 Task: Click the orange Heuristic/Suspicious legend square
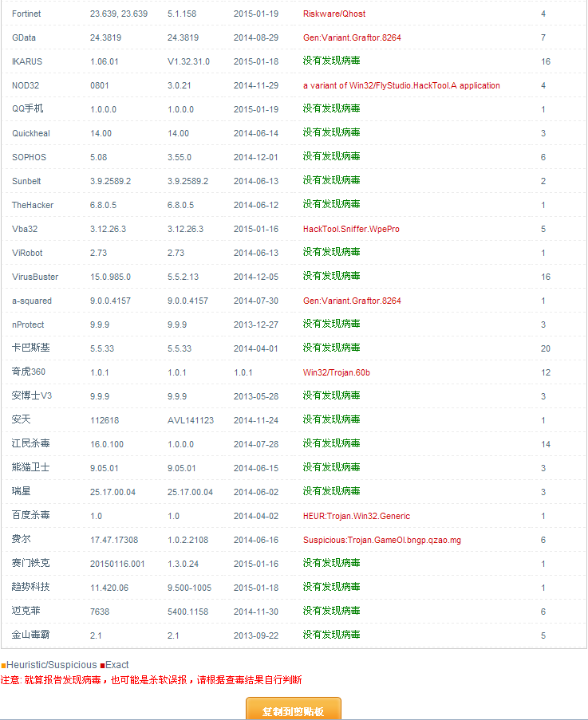pos(3,665)
